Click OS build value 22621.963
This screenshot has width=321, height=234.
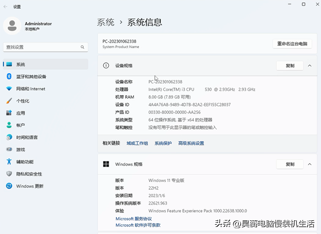[158, 203]
